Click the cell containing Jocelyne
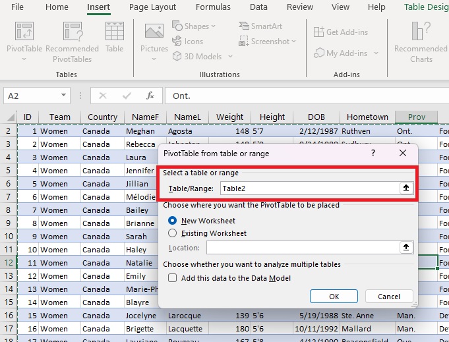 click(x=145, y=316)
